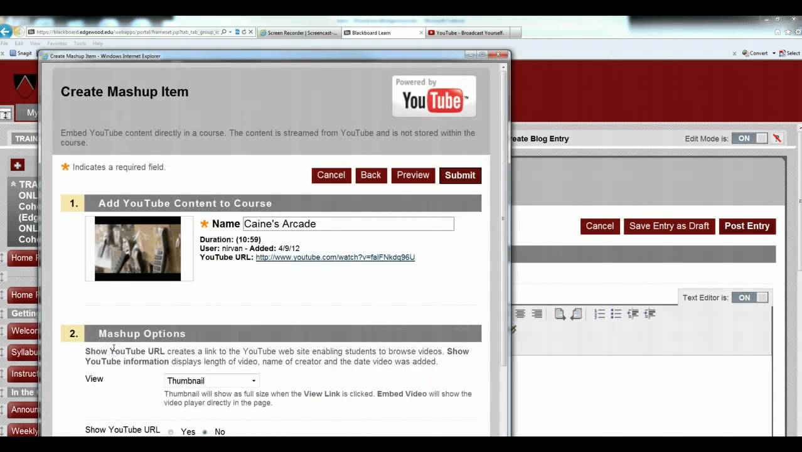Toggle the Text Editor ON switch
Viewport: 802px width, 452px height.
click(750, 298)
